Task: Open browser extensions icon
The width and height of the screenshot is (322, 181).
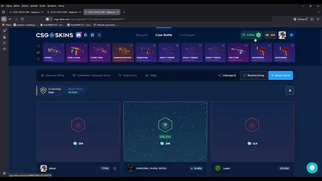Action: click(x=312, y=19)
